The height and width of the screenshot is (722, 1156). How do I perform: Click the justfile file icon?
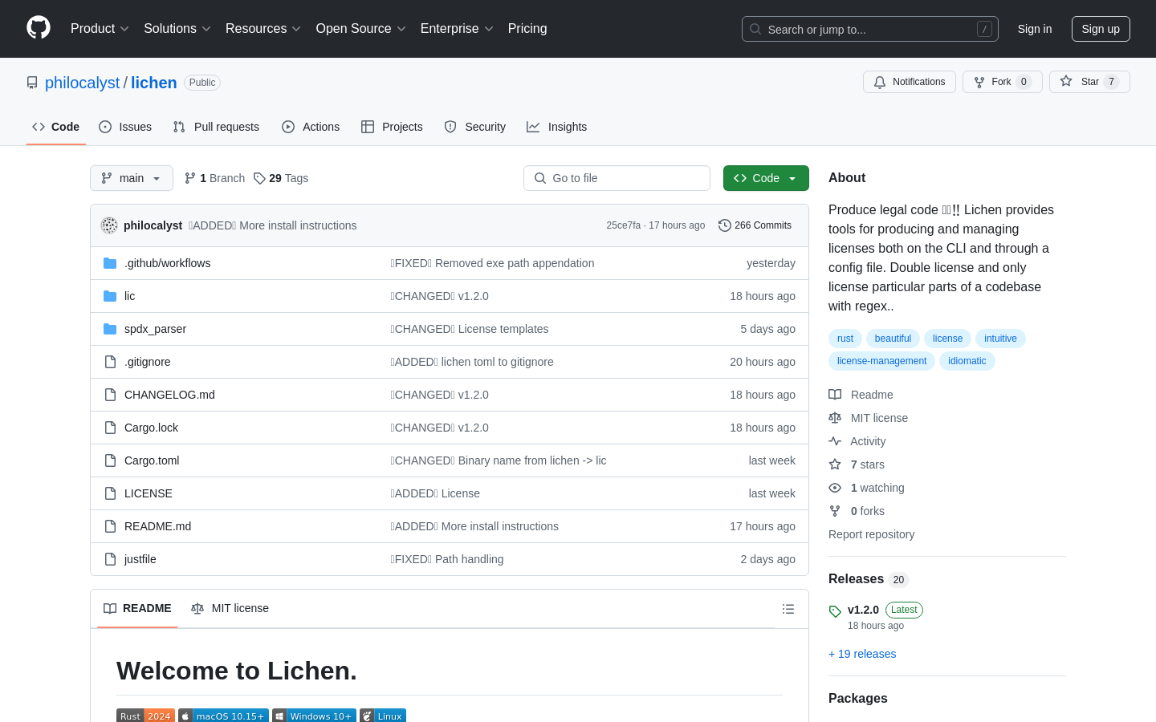[110, 559]
